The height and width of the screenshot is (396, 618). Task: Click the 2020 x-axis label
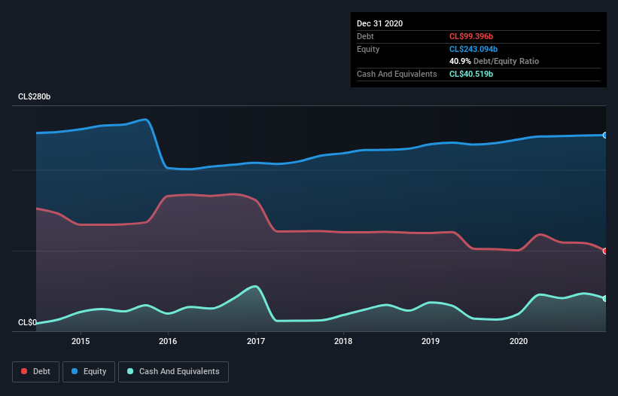coord(519,341)
